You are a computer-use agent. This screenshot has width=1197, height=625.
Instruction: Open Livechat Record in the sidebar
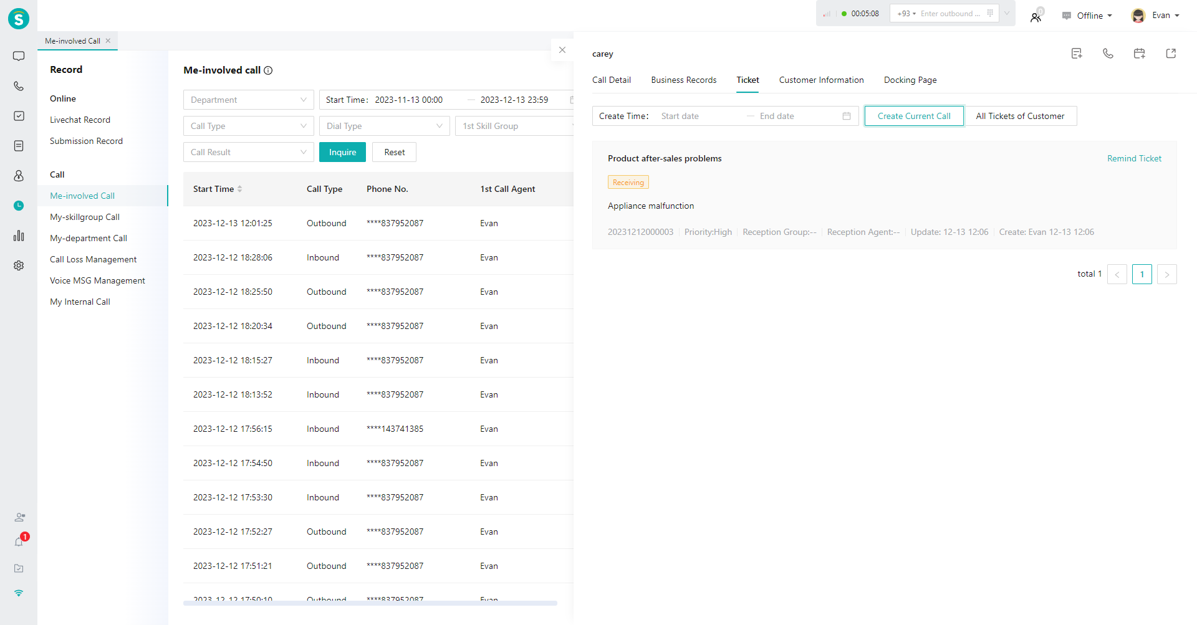(80, 120)
